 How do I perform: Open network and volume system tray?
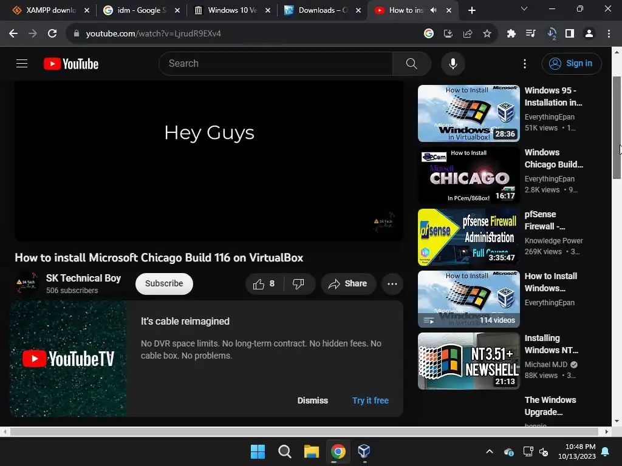pos(536,451)
